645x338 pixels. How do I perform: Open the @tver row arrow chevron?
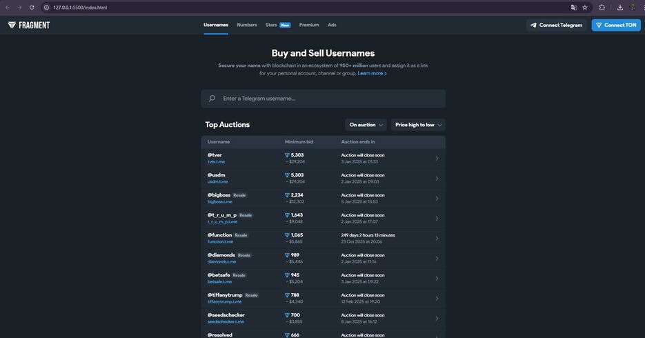click(x=437, y=159)
